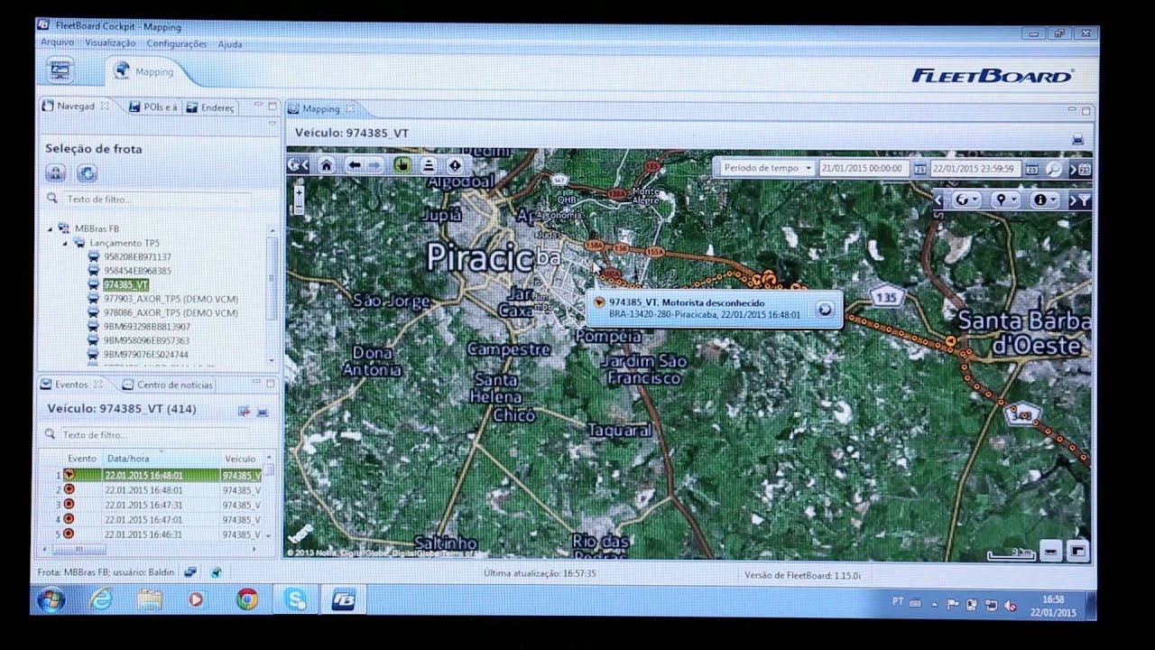The width and height of the screenshot is (1155, 650).
Task: Select the green pan hand tool
Action: 402,165
